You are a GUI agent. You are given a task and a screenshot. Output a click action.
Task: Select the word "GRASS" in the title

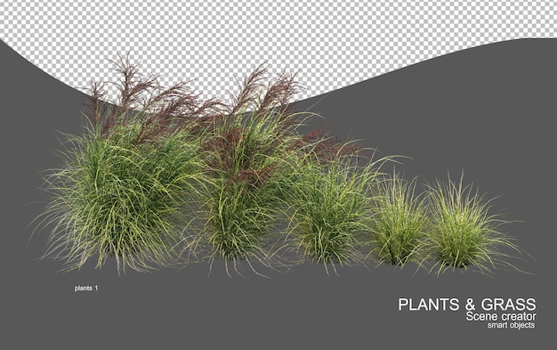508,305
